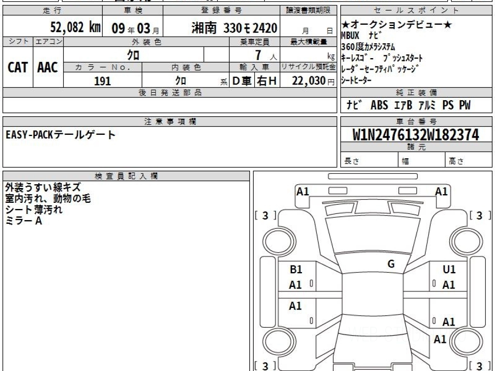Select the シートヒーター line
The width and height of the screenshot is (495, 371).
coord(356,80)
